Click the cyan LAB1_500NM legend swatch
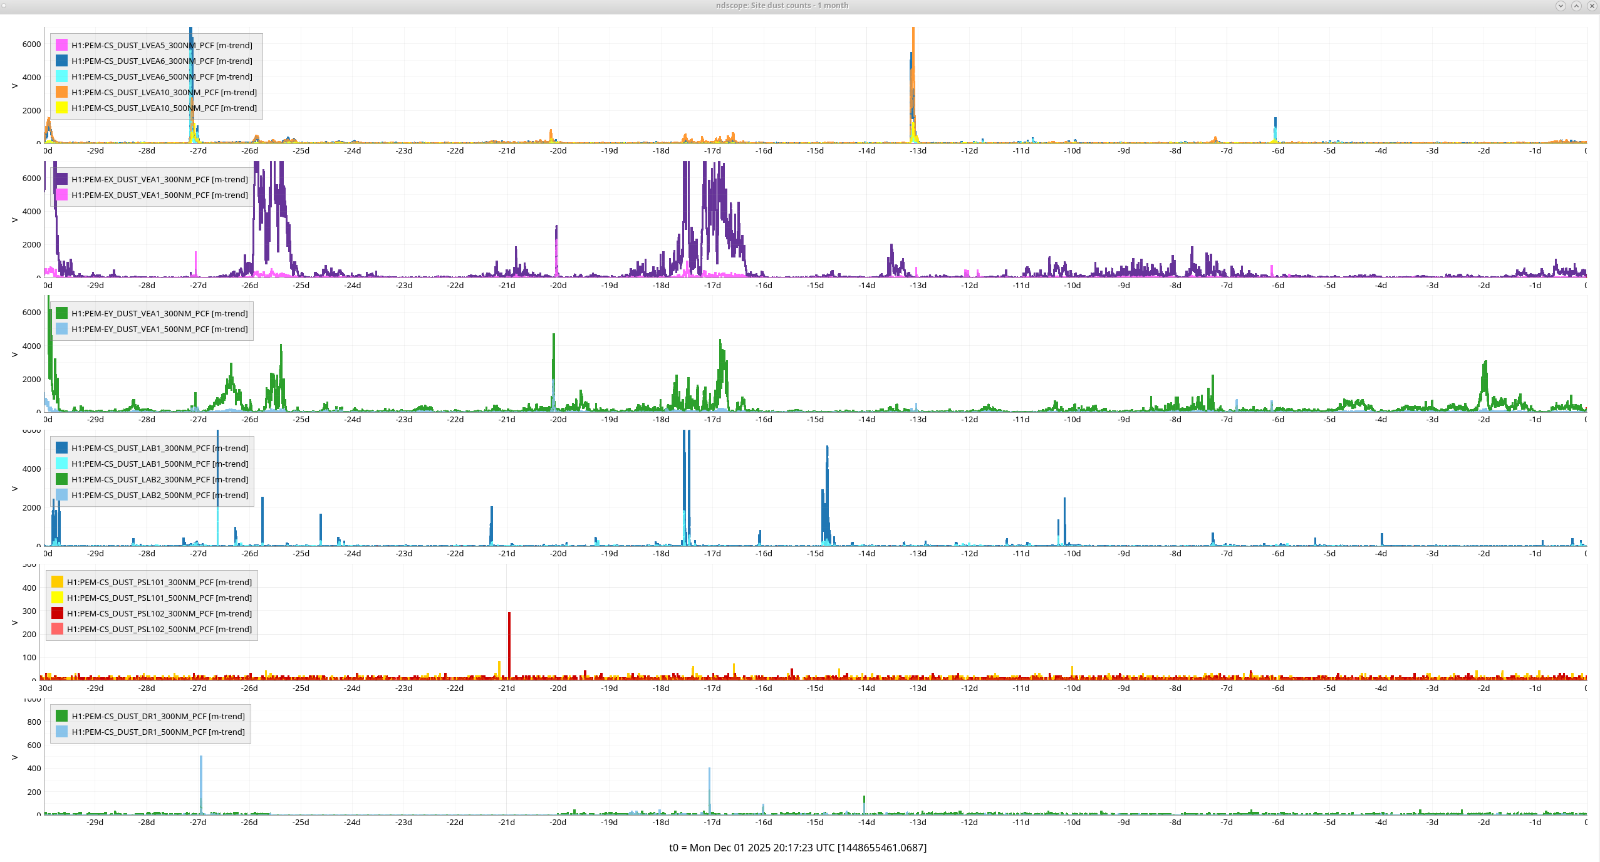The height and width of the screenshot is (862, 1600). 61,464
